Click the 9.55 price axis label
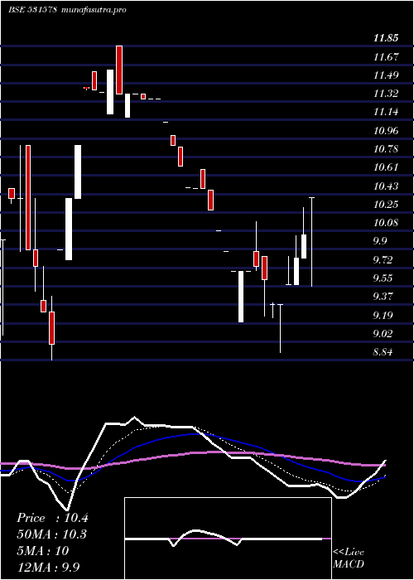The height and width of the screenshot is (580, 414). pos(383,278)
